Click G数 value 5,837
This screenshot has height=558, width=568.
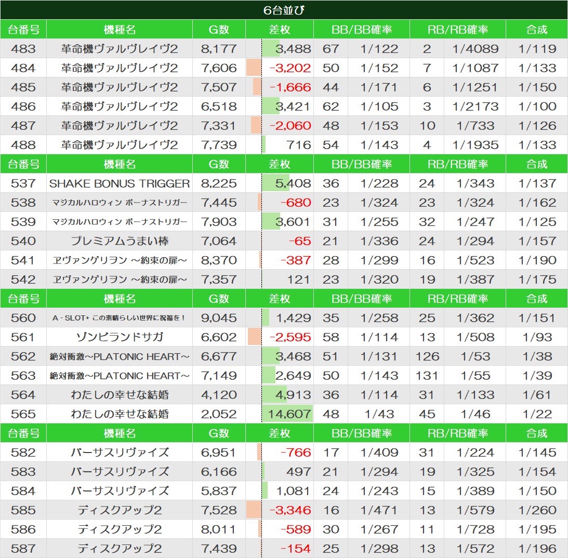(x=219, y=490)
